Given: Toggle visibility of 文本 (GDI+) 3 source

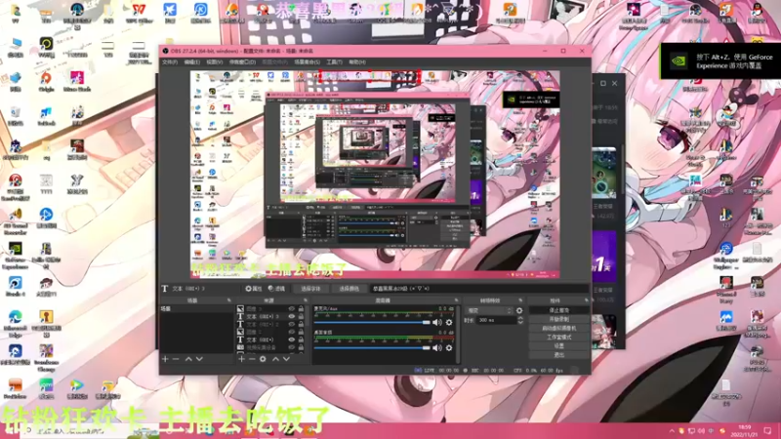Looking at the screenshot, I should click(292, 316).
